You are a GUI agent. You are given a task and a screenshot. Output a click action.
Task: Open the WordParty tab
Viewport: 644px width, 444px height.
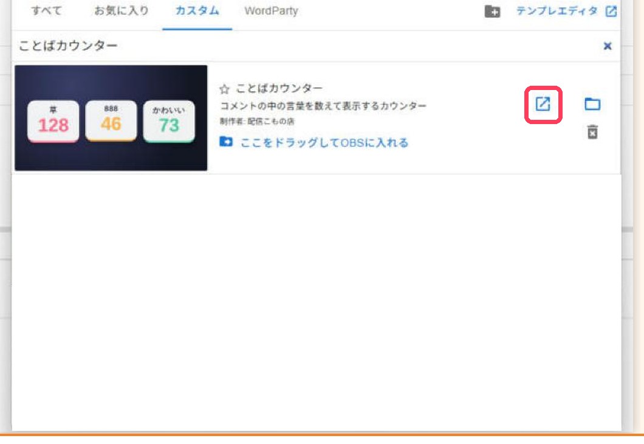coord(271,11)
